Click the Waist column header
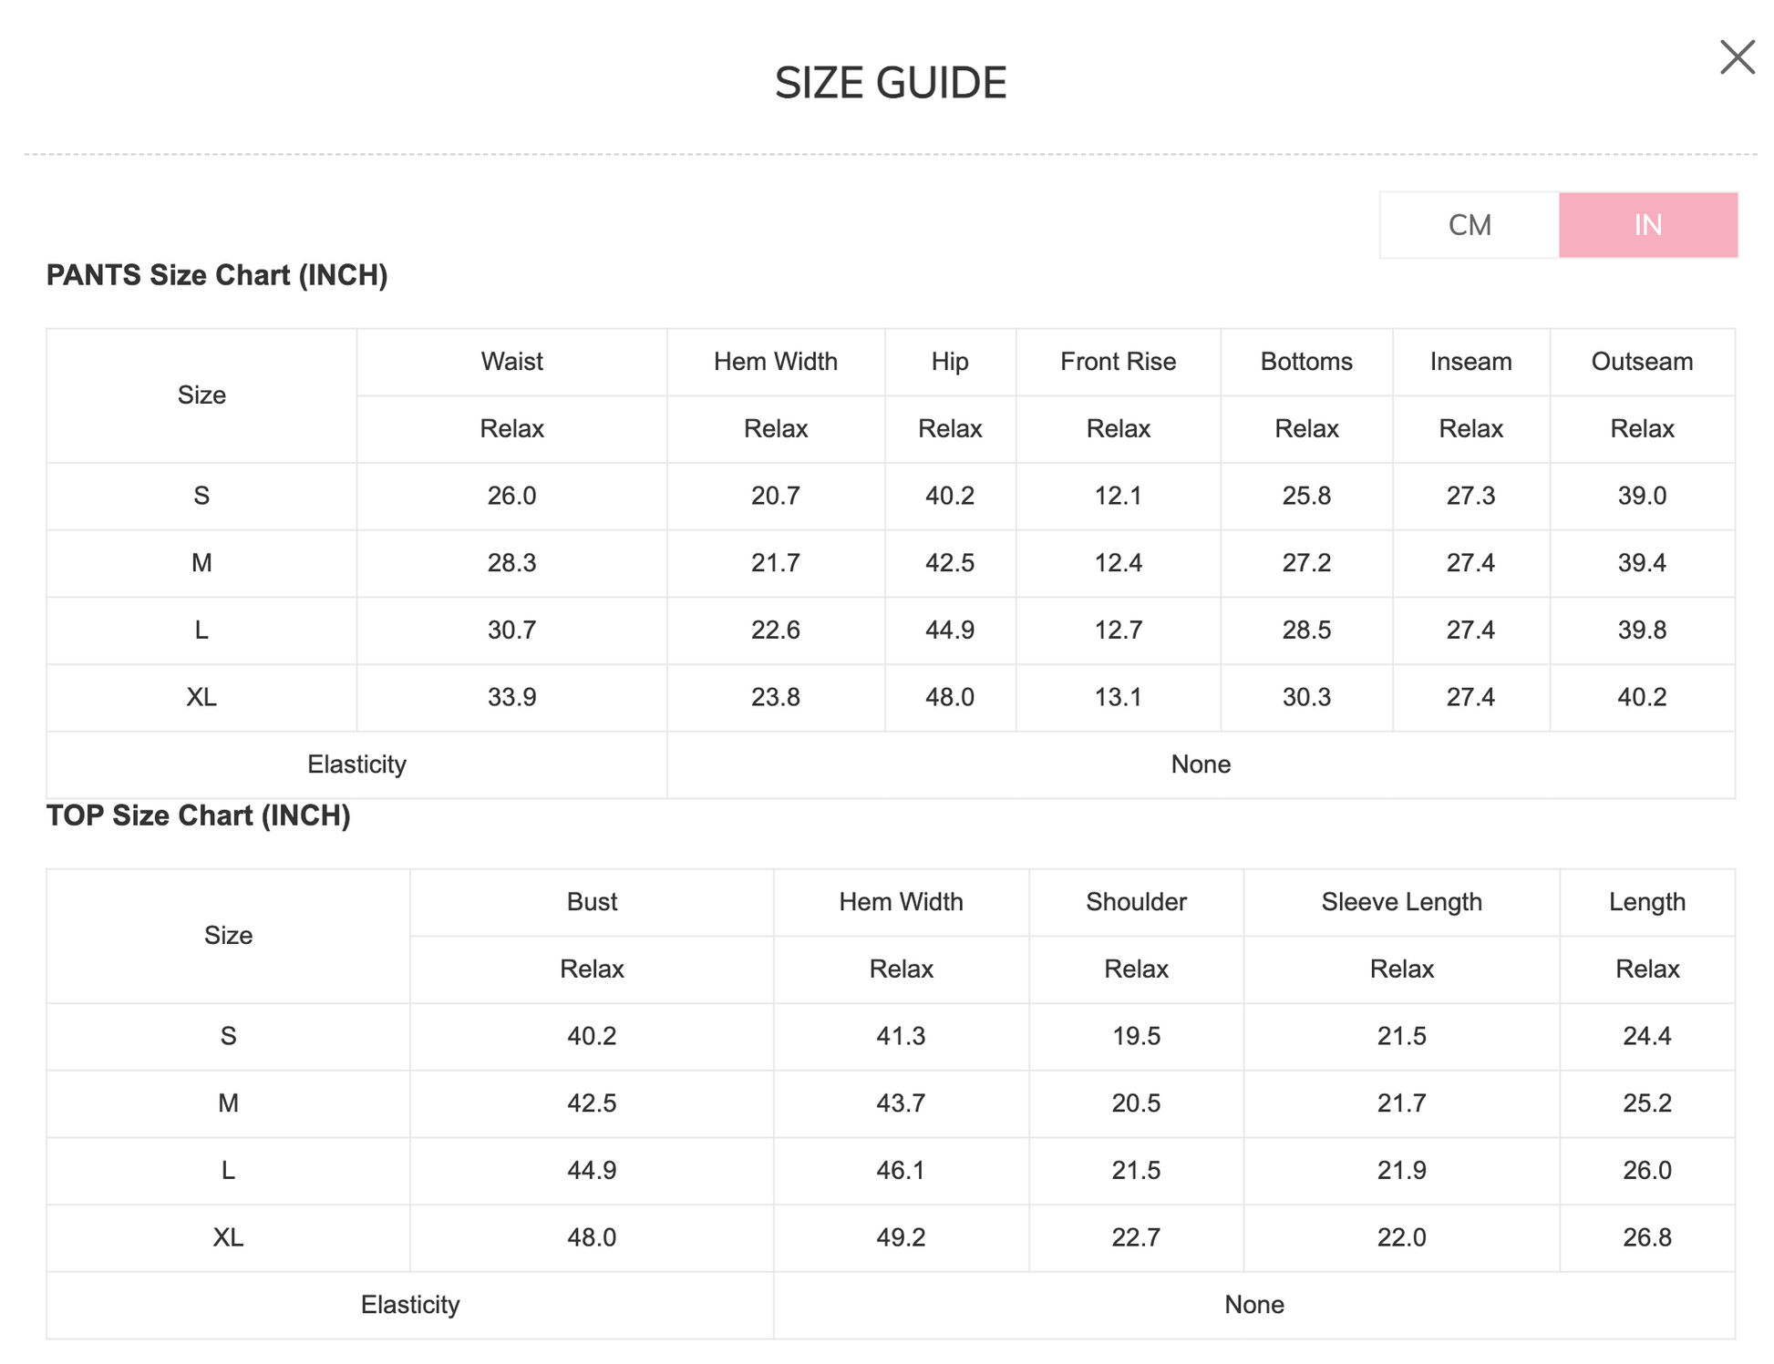The width and height of the screenshot is (1774, 1364). tap(511, 362)
